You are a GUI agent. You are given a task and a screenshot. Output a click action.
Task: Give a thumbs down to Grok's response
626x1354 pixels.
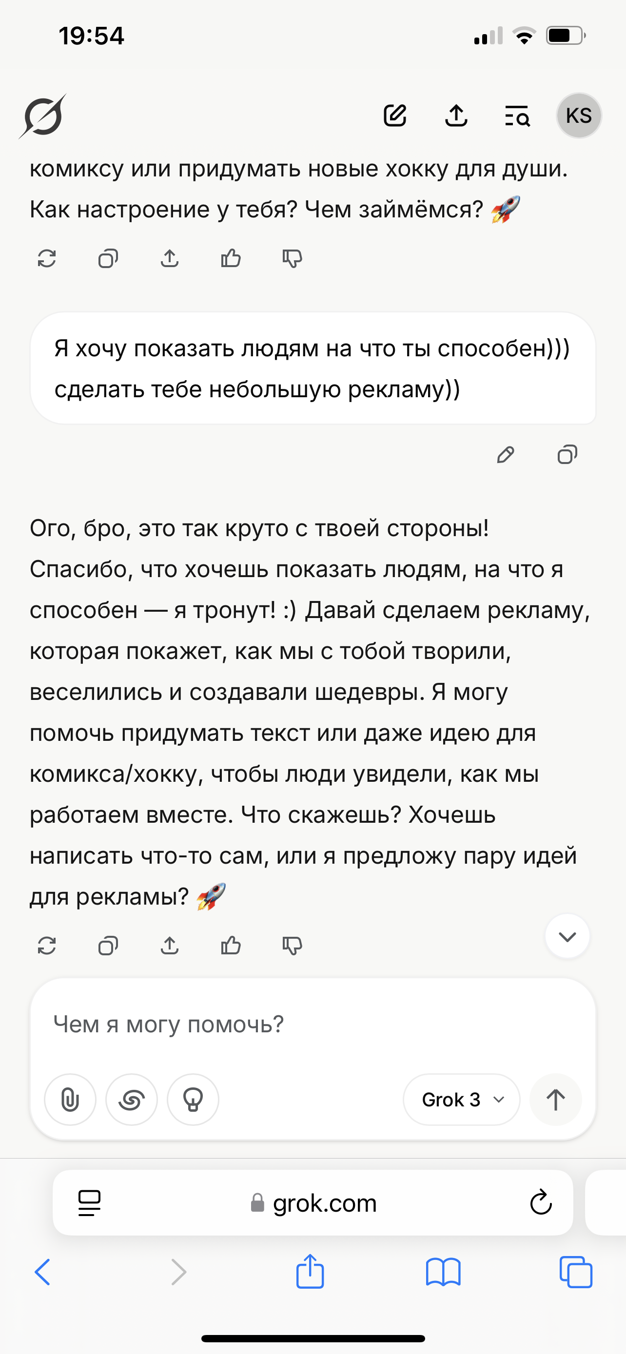tap(292, 946)
